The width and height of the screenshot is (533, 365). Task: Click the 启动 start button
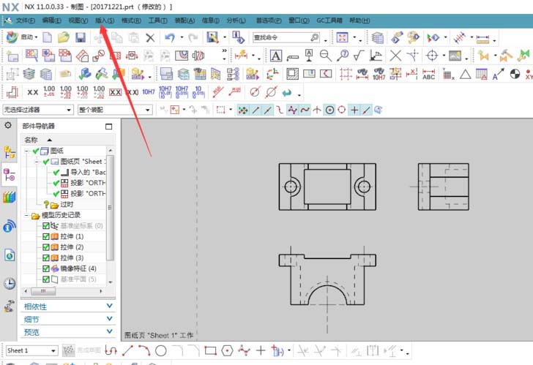(x=22, y=37)
